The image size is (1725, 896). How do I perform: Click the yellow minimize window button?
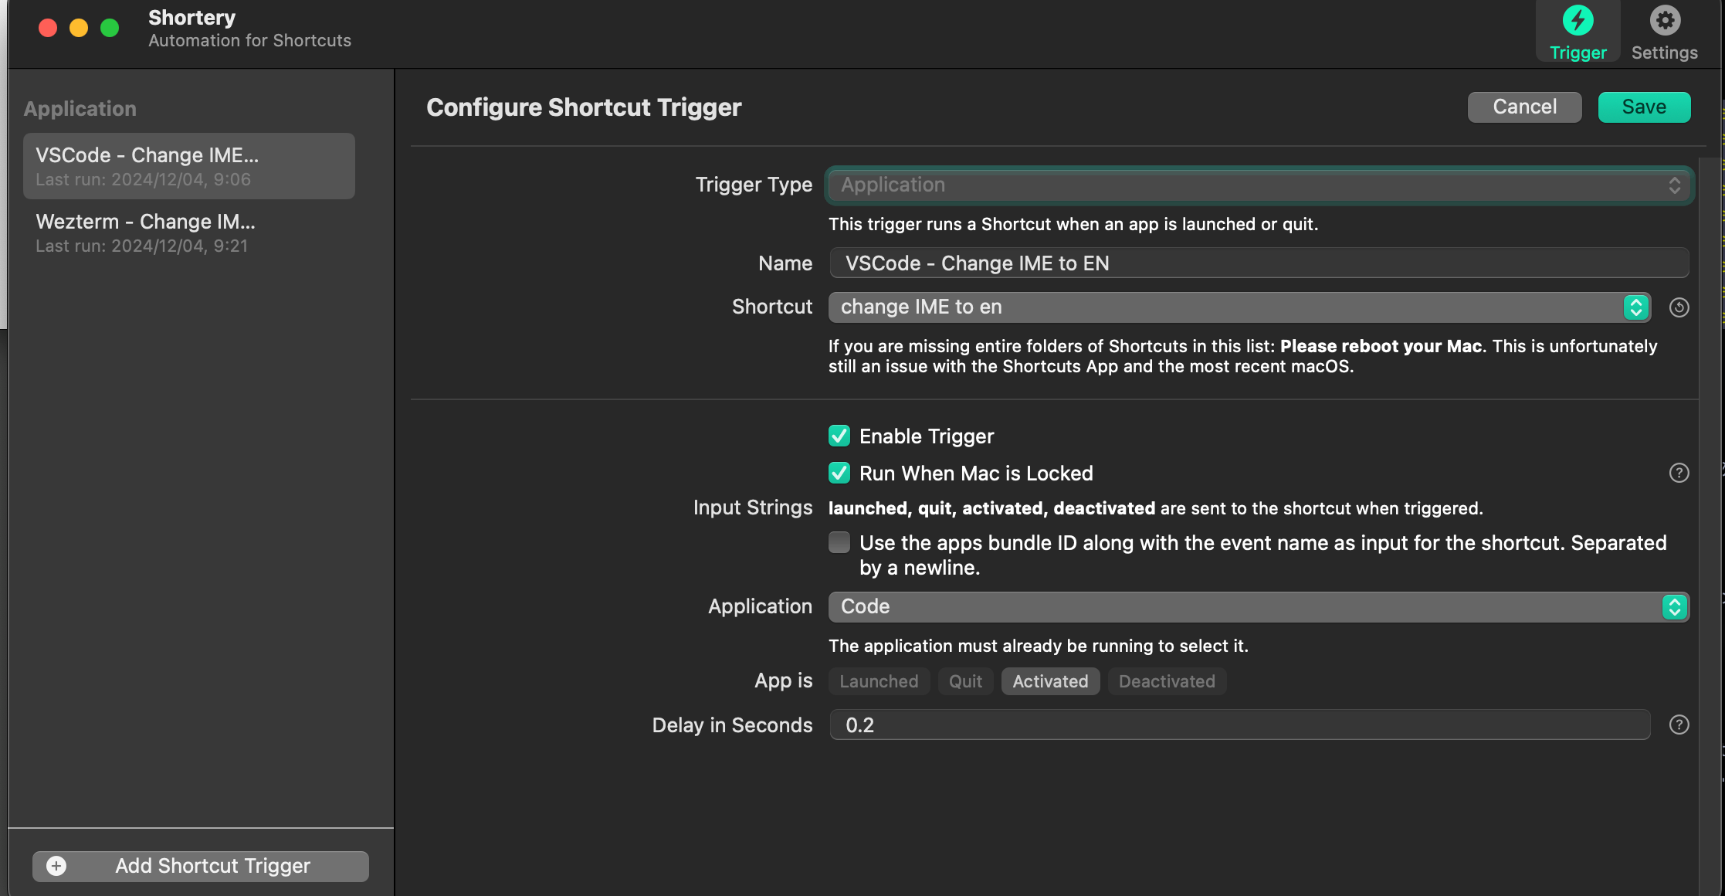click(x=79, y=28)
